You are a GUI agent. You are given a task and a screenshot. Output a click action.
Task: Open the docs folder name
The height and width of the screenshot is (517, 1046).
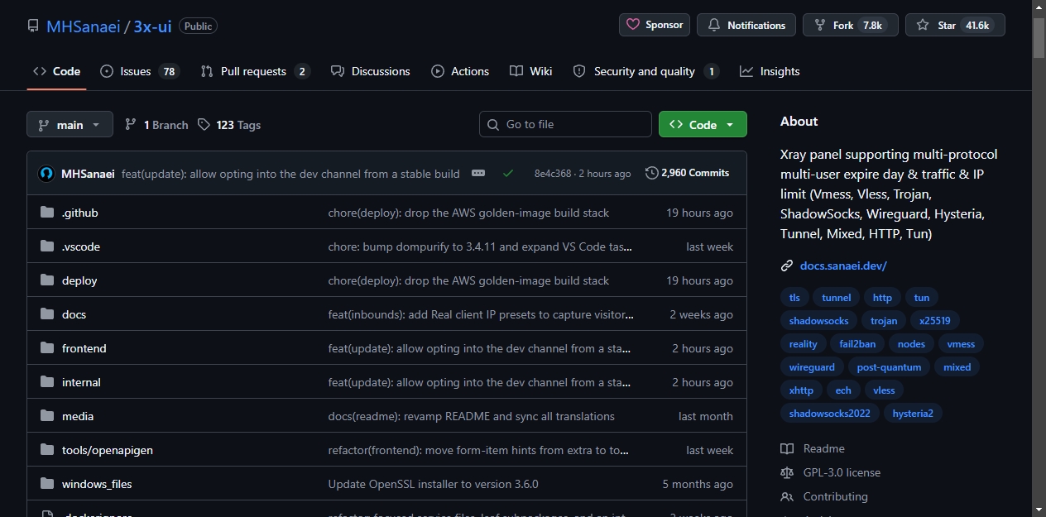point(74,314)
